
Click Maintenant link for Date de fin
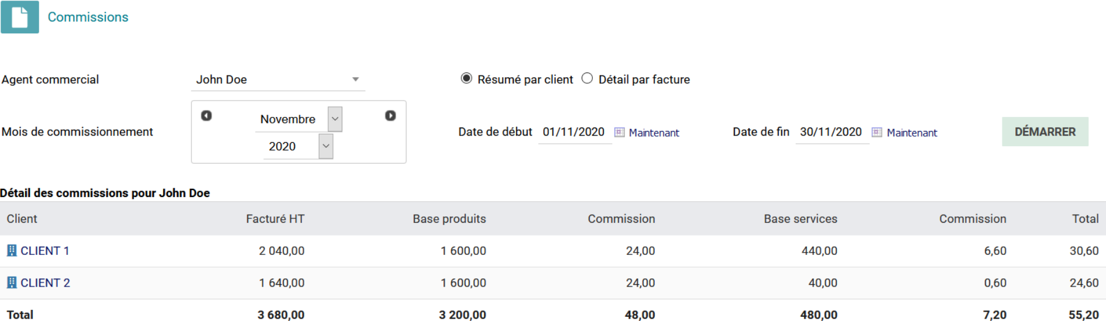(912, 133)
